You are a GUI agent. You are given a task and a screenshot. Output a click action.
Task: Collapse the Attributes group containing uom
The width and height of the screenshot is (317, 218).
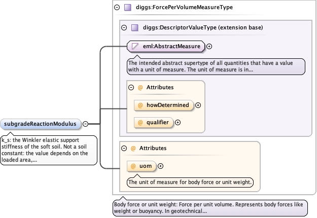tap(124, 149)
